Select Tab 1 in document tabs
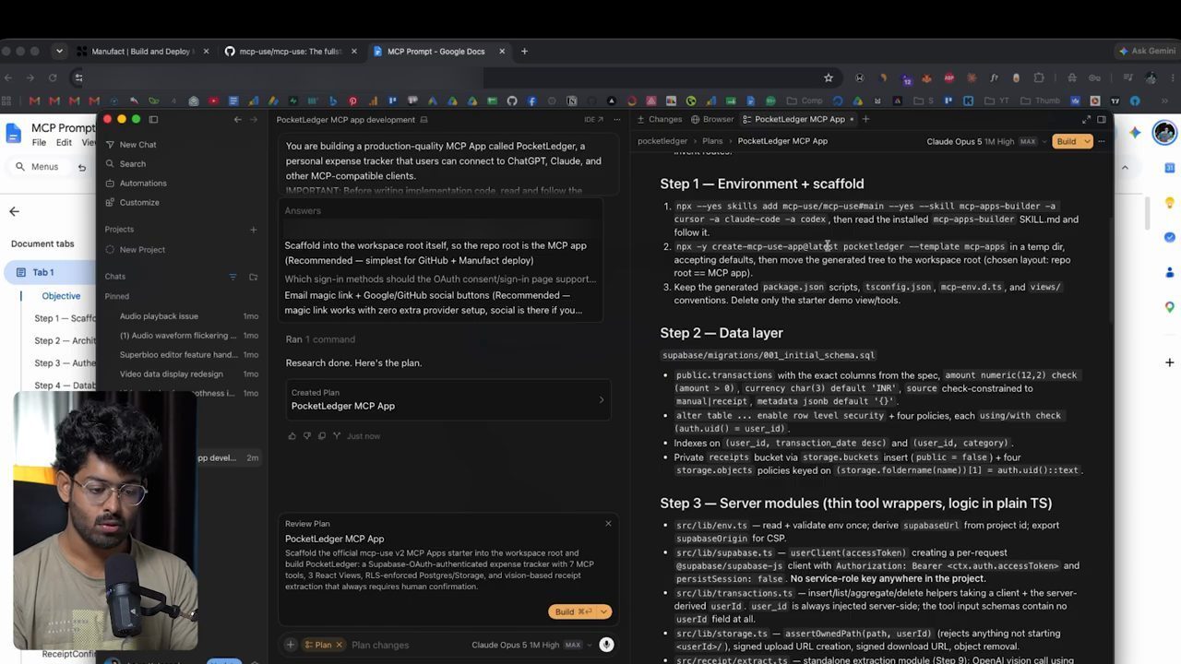1181x664 pixels. 51,272
